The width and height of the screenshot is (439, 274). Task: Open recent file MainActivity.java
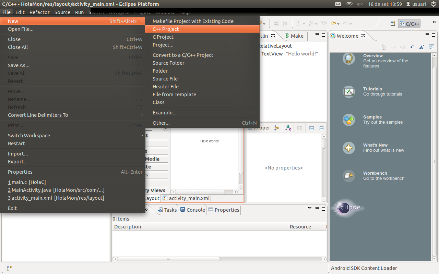click(x=56, y=190)
